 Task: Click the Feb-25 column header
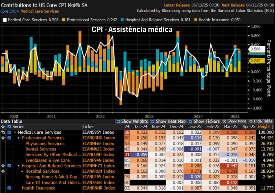click(213, 127)
